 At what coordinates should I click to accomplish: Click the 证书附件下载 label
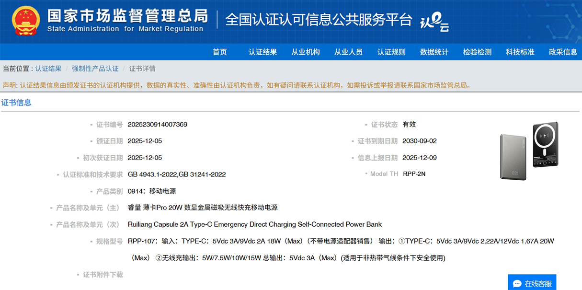(103, 275)
